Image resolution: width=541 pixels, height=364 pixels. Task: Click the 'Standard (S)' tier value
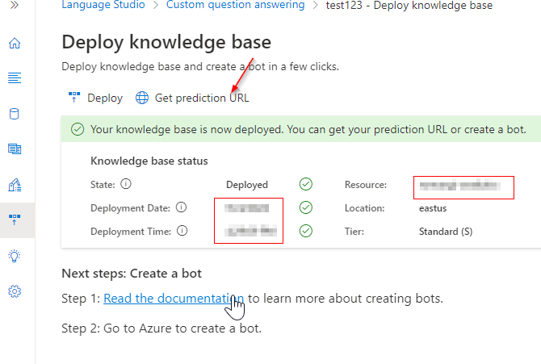tap(446, 232)
